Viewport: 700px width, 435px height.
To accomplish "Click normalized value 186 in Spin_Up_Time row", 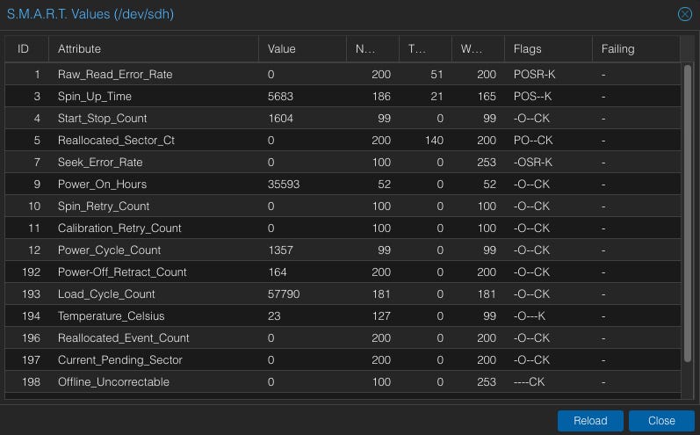I will click(x=381, y=97).
